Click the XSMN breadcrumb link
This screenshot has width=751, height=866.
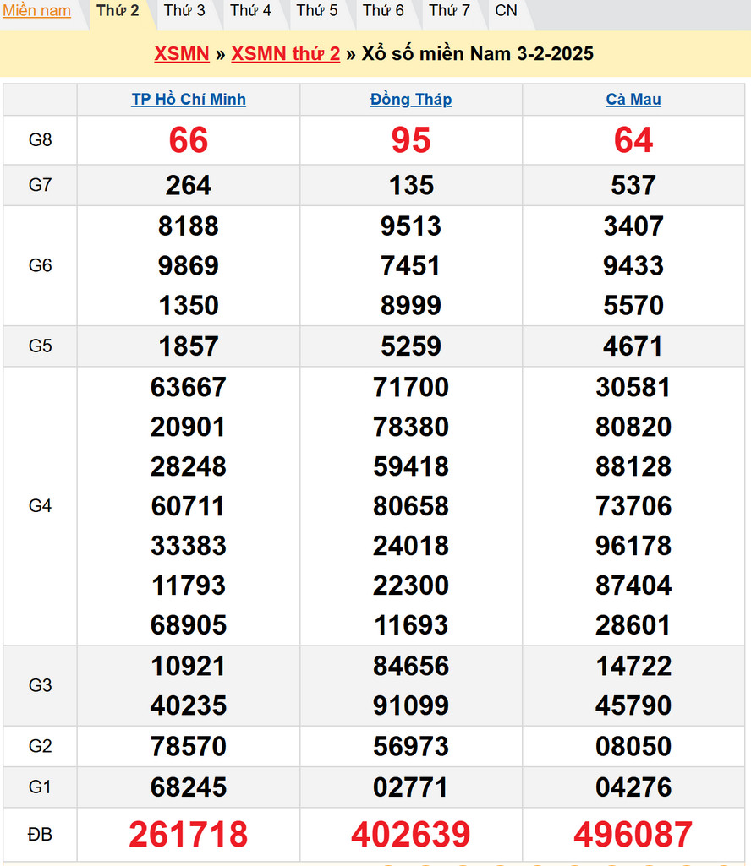(182, 54)
